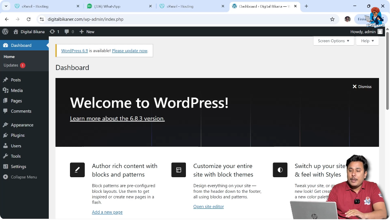Click the Tools wrench icon
Viewport: 391px width, 220px height.
point(6,156)
